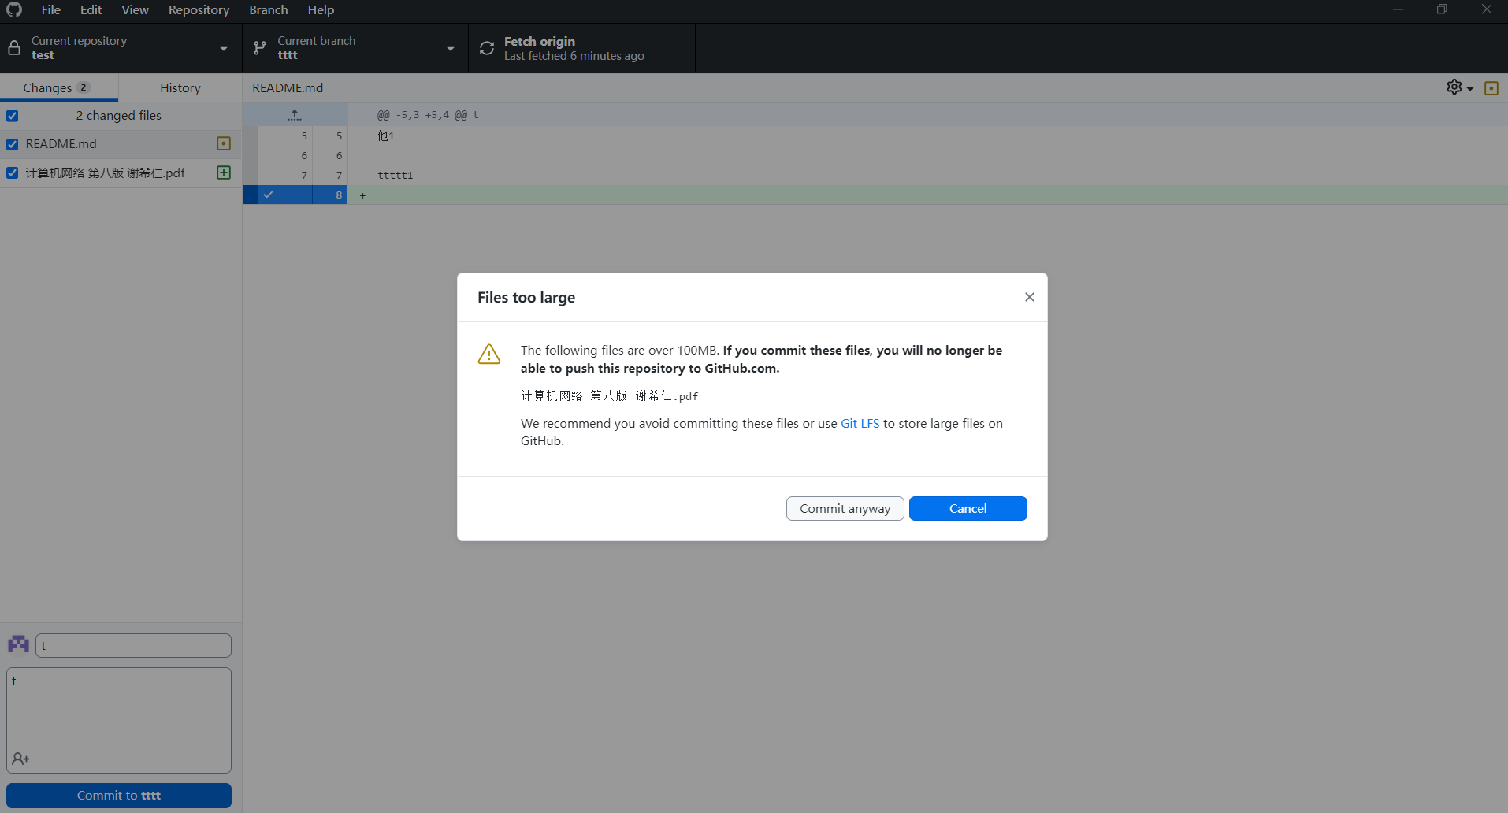The image size is (1508, 813).
Task: Click the "2 changed files" label
Action: coord(119,116)
